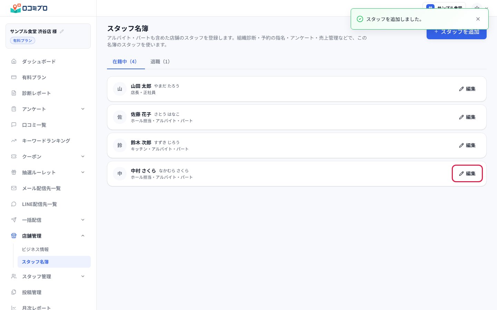
Task: Open ビジネス情報 in the sidebar
Action: [54, 249]
